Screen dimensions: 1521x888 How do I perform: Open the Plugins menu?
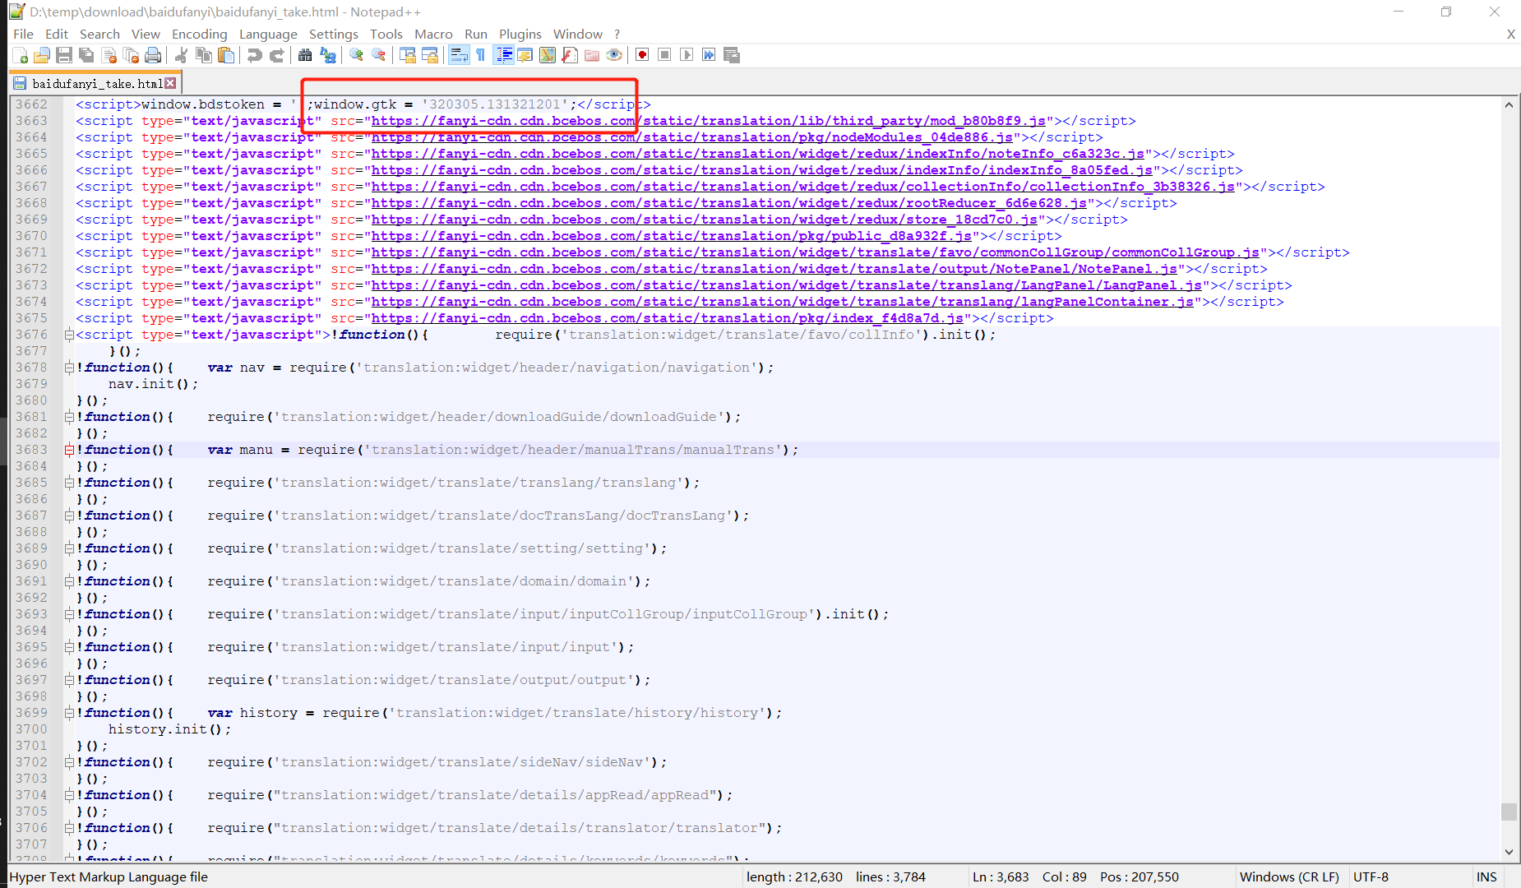pos(520,34)
